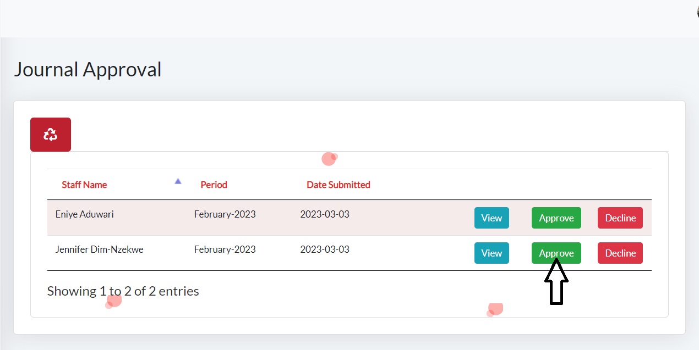
Task: Approve Eniye Aduwari's journal
Action: point(556,218)
